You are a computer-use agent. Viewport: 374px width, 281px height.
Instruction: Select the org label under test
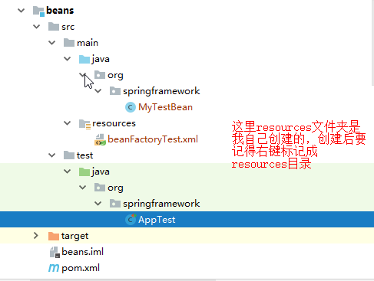[115, 188]
